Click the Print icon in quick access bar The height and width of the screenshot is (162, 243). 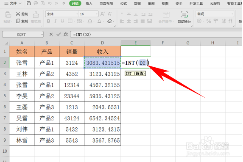tap(36, 3)
